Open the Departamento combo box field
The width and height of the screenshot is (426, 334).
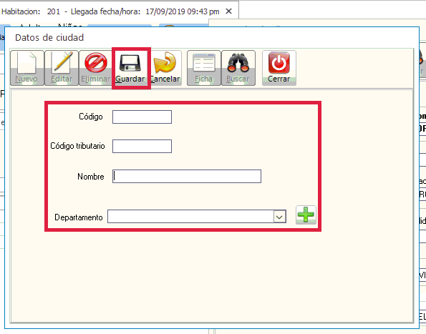(197, 217)
